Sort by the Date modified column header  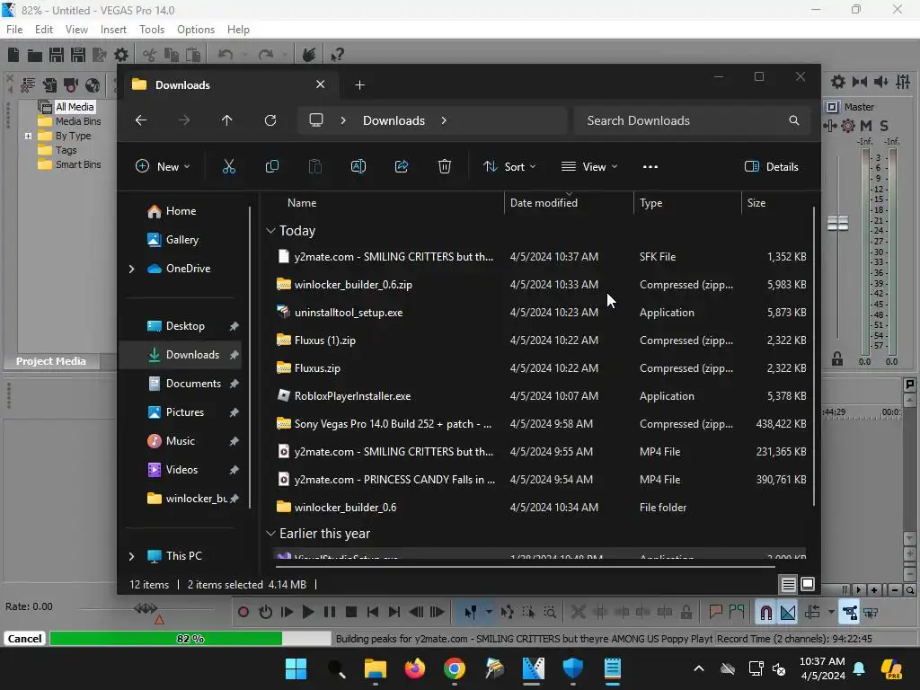pos(568,203)
